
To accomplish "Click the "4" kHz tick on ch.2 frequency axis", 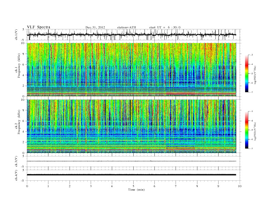I will coord(24,131).
